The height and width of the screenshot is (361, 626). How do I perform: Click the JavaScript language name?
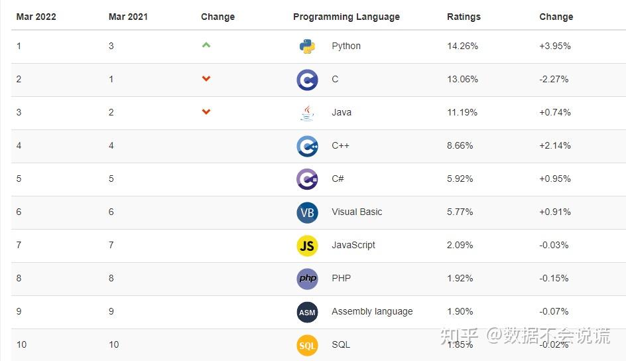click(353, 245)
